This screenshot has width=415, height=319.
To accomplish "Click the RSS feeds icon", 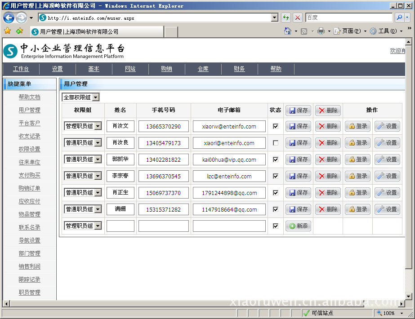I will tap(304, 31).
